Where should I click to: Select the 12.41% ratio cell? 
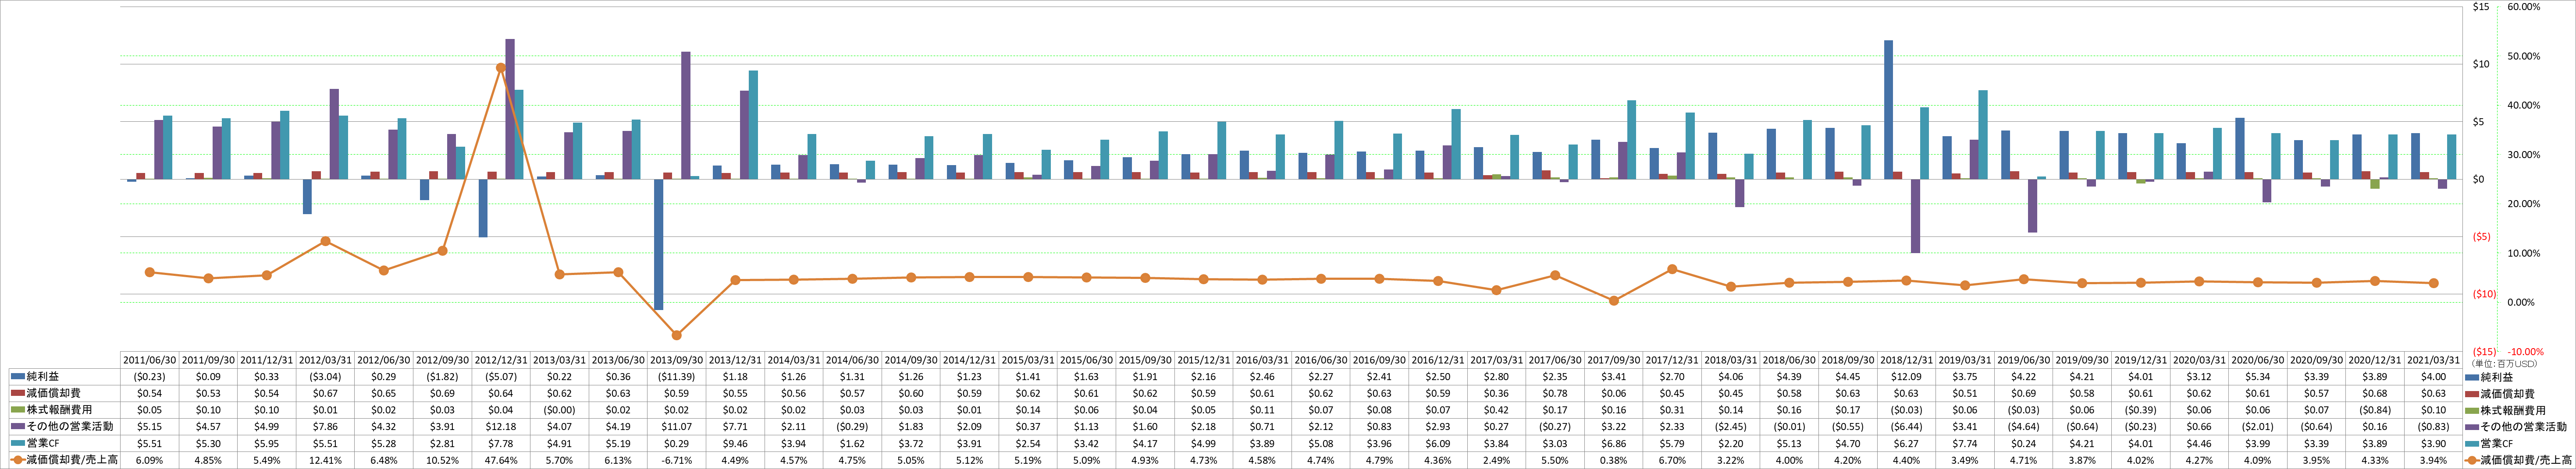tap(324, 460)
